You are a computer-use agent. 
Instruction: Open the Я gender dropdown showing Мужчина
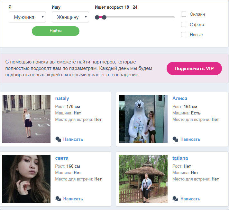tap(27, 17)
